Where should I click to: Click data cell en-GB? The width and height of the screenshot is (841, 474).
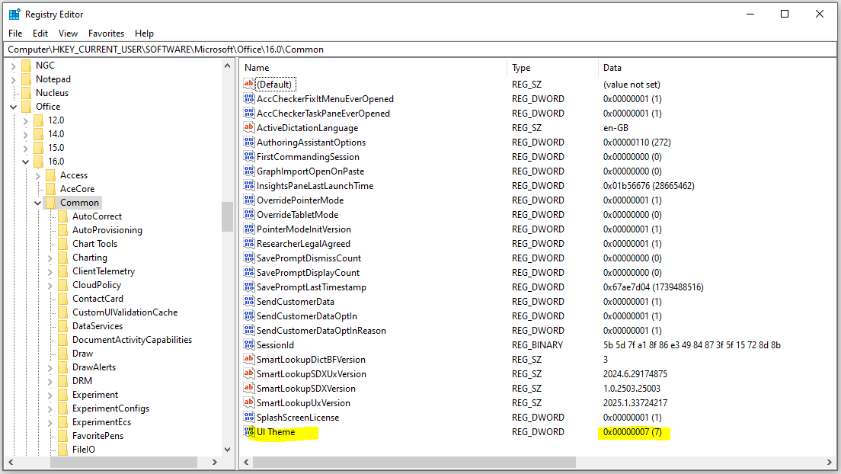(x=616, y=128)
